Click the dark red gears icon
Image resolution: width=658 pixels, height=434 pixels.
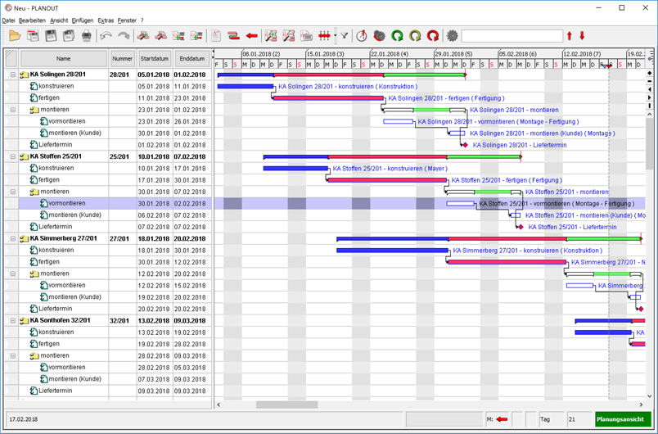[x=380, y=36]
